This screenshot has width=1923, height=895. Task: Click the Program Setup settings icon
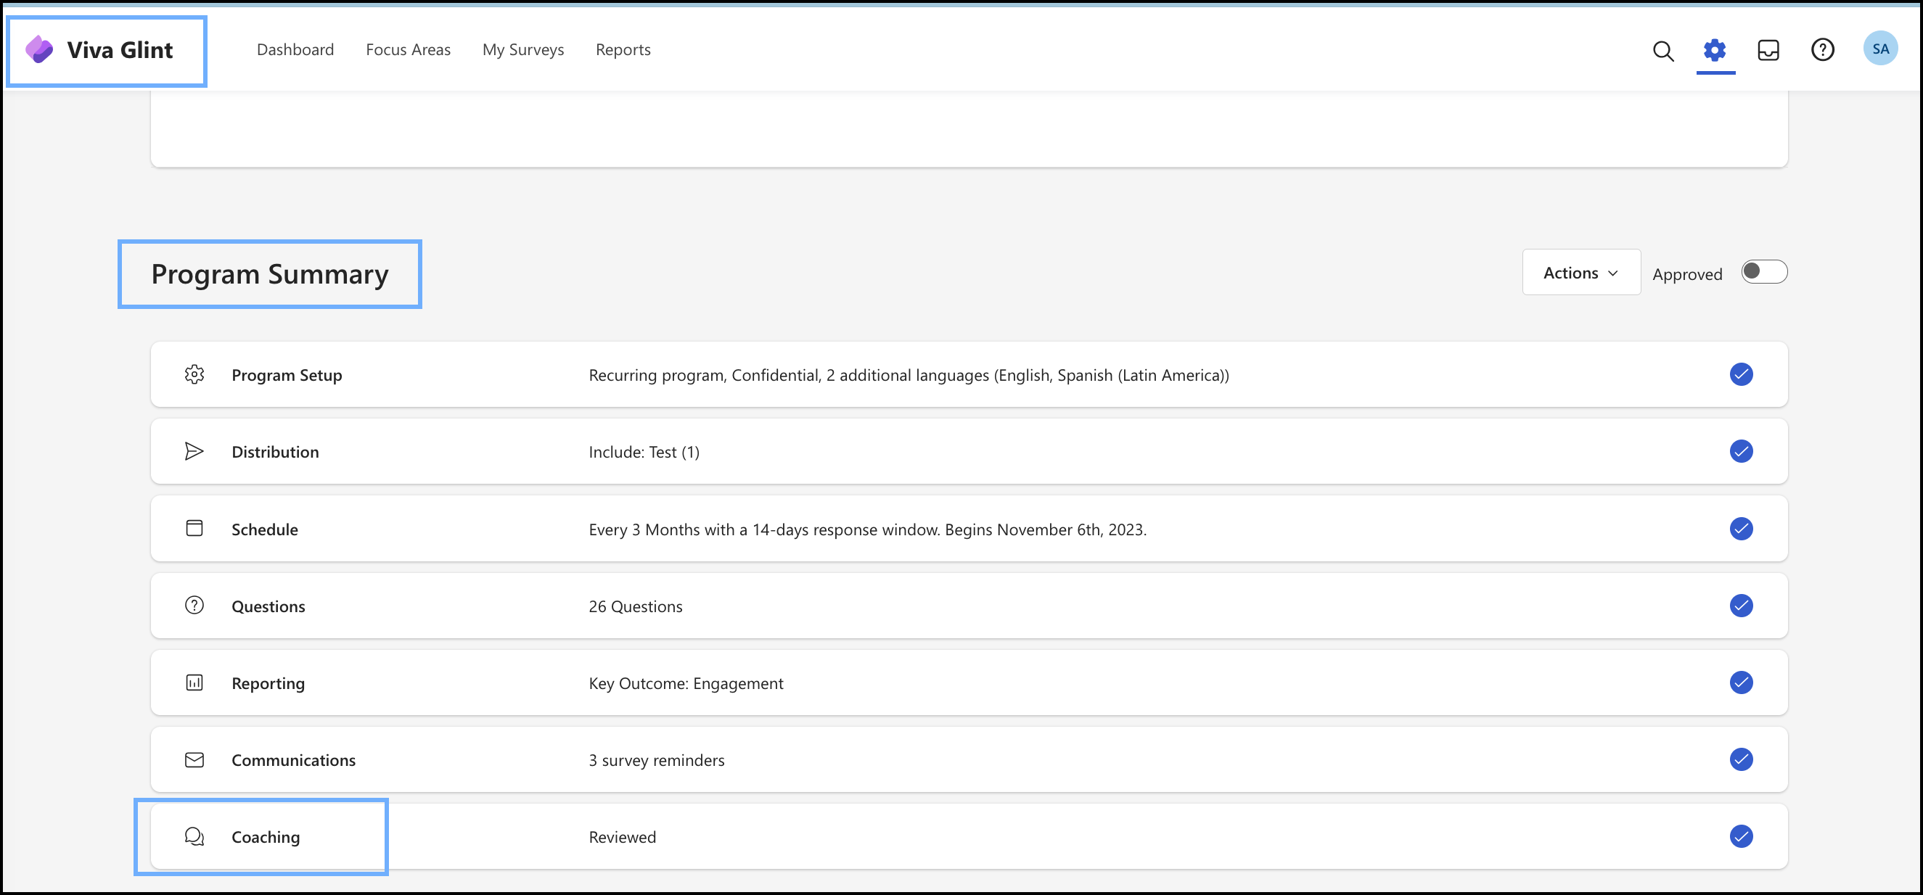coord(192,374)
